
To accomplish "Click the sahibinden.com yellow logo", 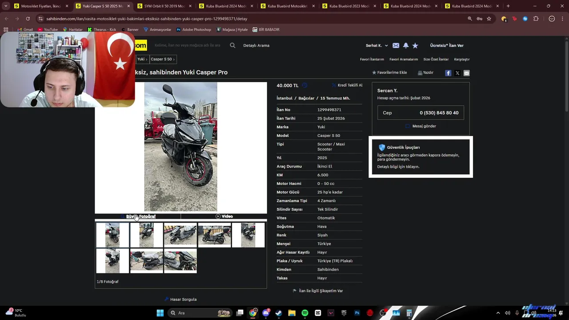I will coord(140,45).
